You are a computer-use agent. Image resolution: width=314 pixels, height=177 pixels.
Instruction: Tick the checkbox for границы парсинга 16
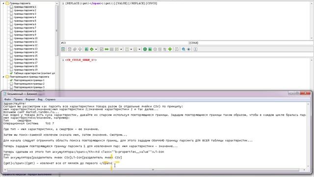(x=11, y=59)
